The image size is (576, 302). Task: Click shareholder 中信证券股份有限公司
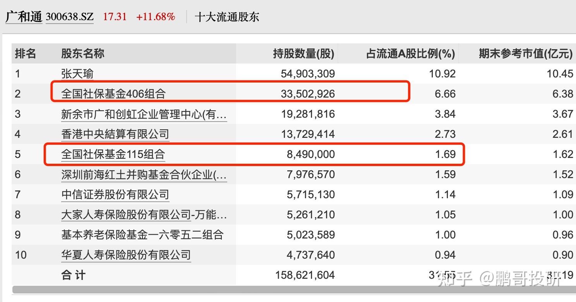115,194
